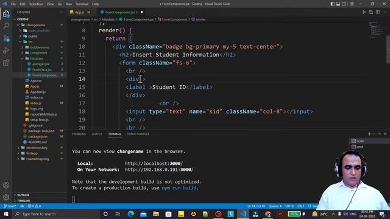Open View menu

(x=50, y=4)
